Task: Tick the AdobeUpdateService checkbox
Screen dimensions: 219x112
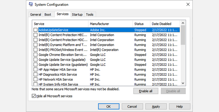Action: coord(35,30)
